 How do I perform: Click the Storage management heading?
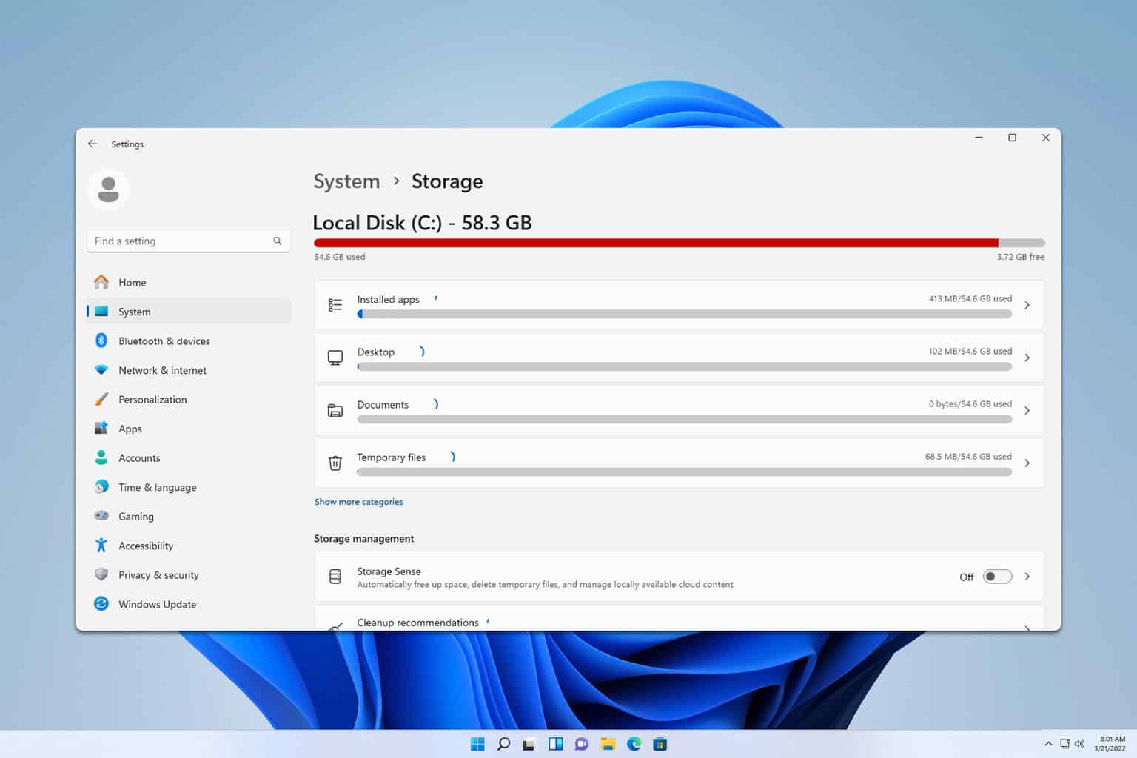pos(363,538)
